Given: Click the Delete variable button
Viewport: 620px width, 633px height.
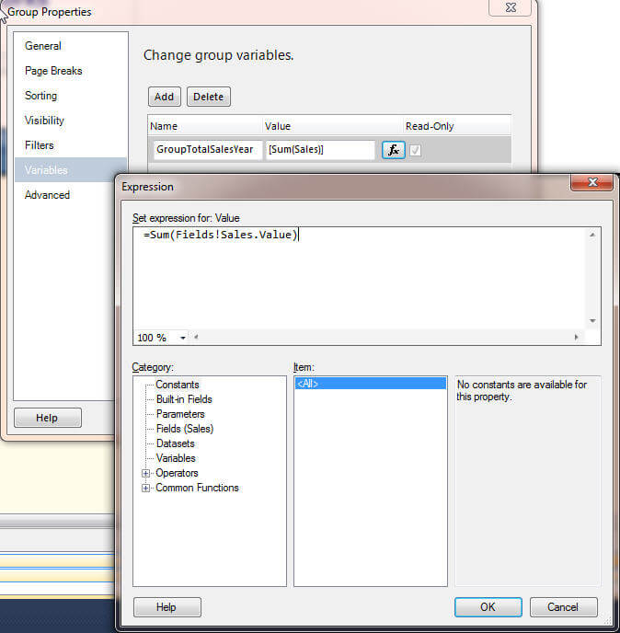Looking at the screenshot, I should [x=209, y=97].
